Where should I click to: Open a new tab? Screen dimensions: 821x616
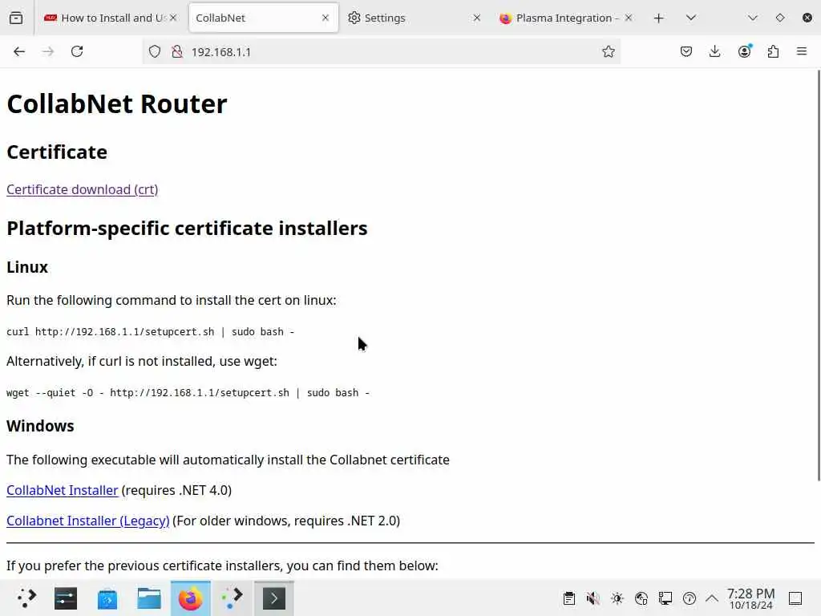click(x=659, y=18)
